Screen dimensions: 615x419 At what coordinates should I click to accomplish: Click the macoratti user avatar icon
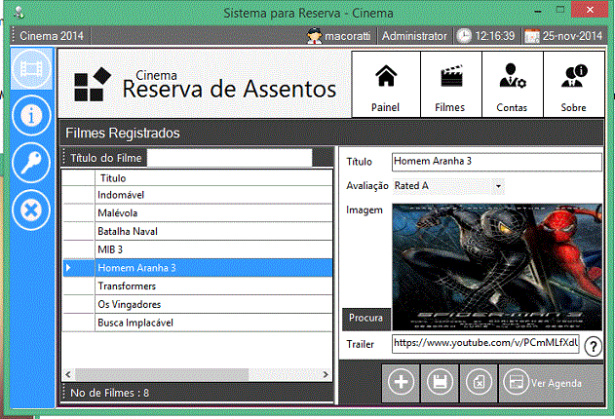(x=314, y=36)
